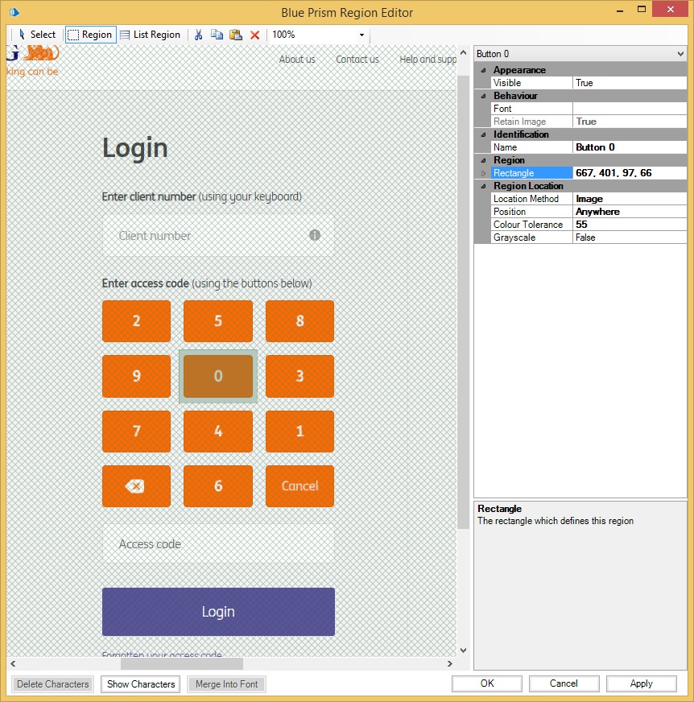Click the vertical scrollbar down arrow
The height and width of the screenshot is (702, 694).
tap(464, 650)
